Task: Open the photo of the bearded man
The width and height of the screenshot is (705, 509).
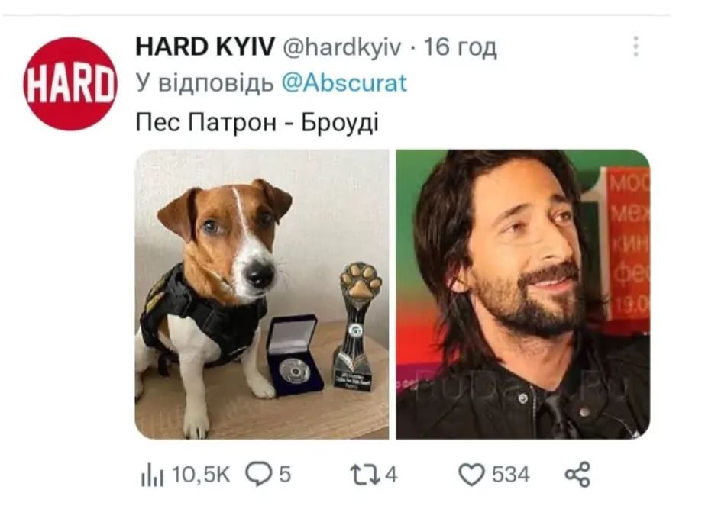Action: click(523, 295)
